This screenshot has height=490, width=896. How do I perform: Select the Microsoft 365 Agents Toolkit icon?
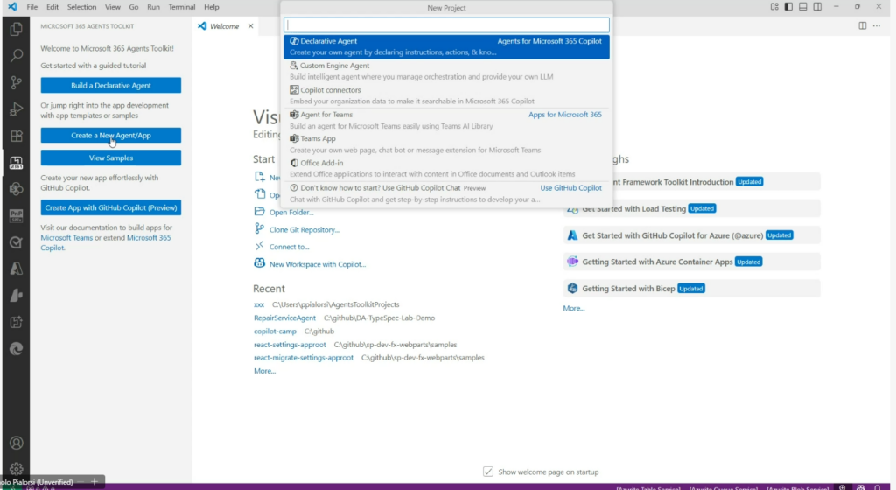[16, 163]
